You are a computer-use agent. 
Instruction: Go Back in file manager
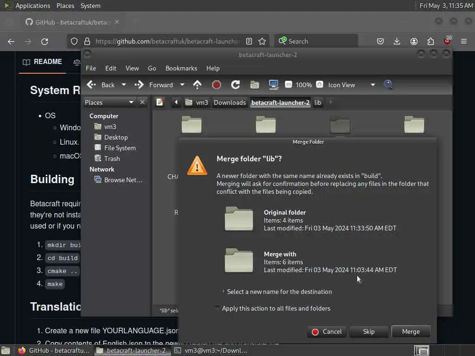click(101, 85)
